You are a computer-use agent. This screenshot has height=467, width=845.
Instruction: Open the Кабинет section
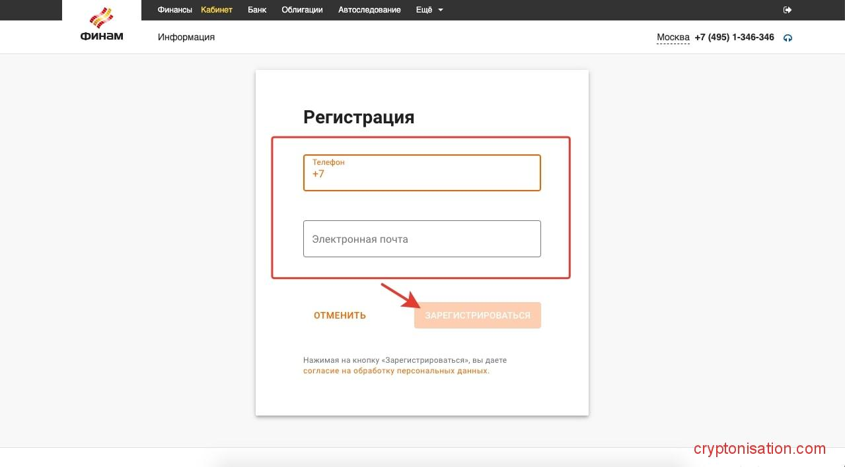217,9
